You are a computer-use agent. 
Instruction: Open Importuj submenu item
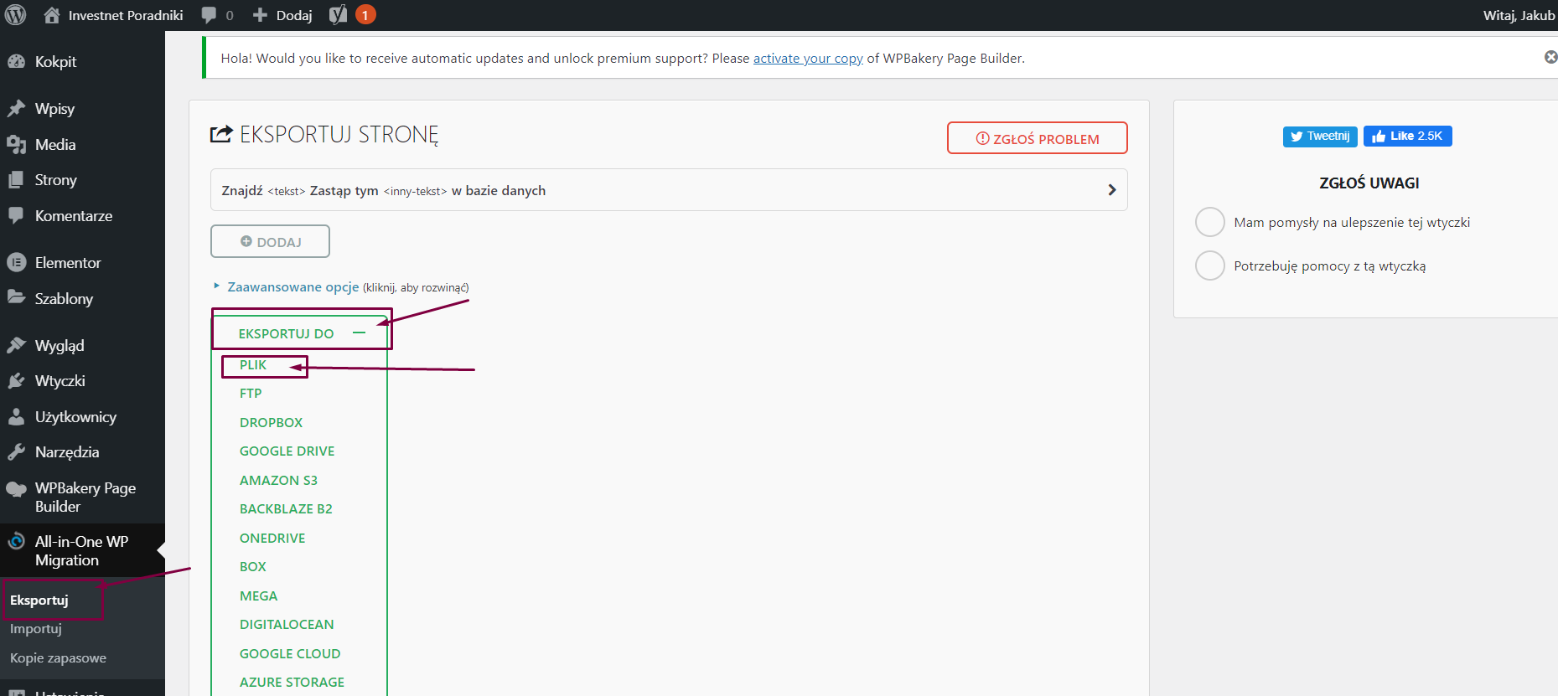click(x=36, y=629)
